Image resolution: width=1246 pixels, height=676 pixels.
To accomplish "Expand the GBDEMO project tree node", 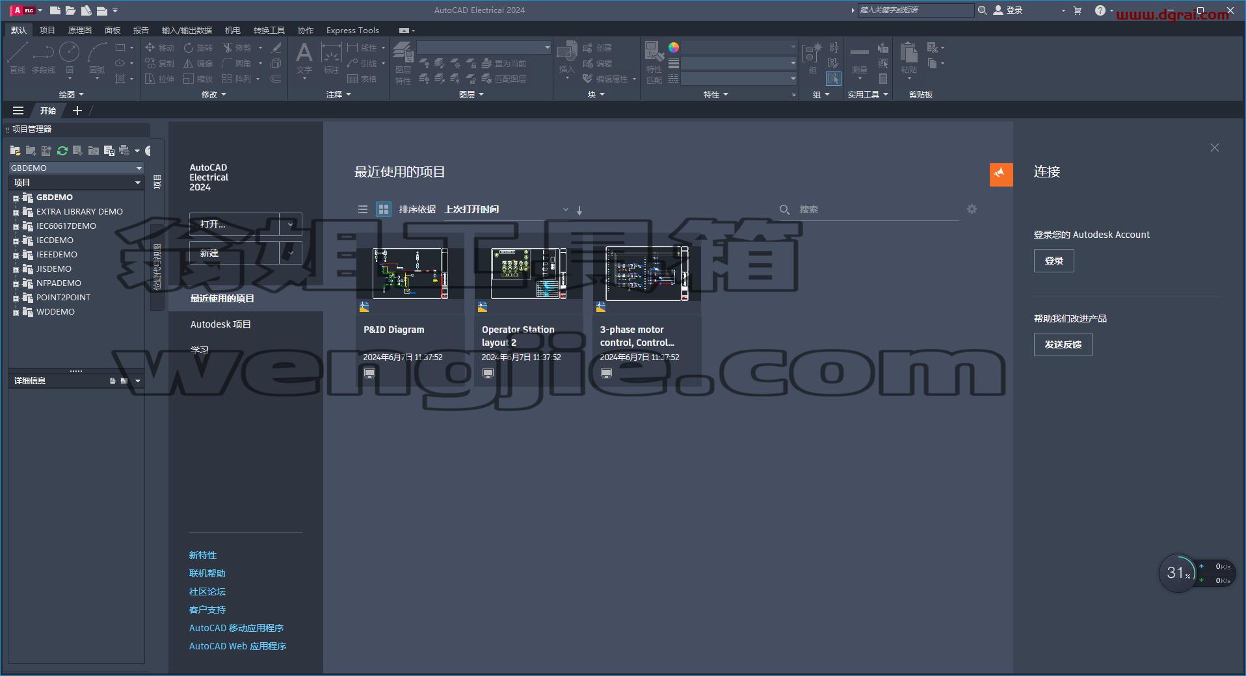I will (16, 198).
